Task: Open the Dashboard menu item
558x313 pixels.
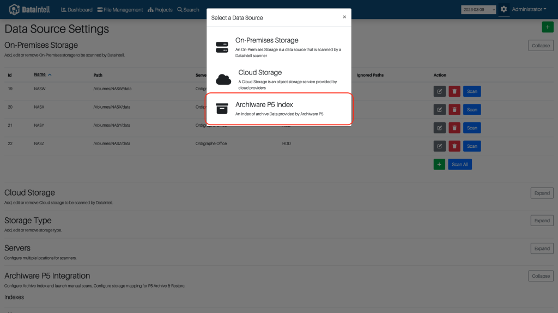Action: click(77, 10)
